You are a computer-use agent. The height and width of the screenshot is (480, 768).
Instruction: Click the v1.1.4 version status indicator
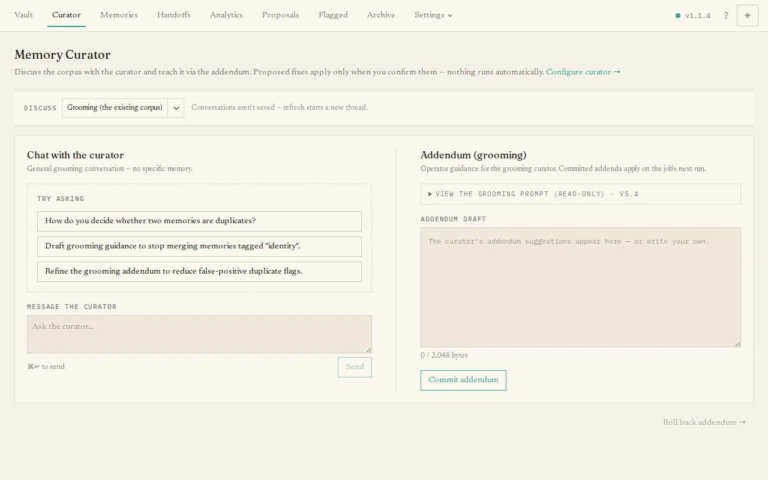693,16
